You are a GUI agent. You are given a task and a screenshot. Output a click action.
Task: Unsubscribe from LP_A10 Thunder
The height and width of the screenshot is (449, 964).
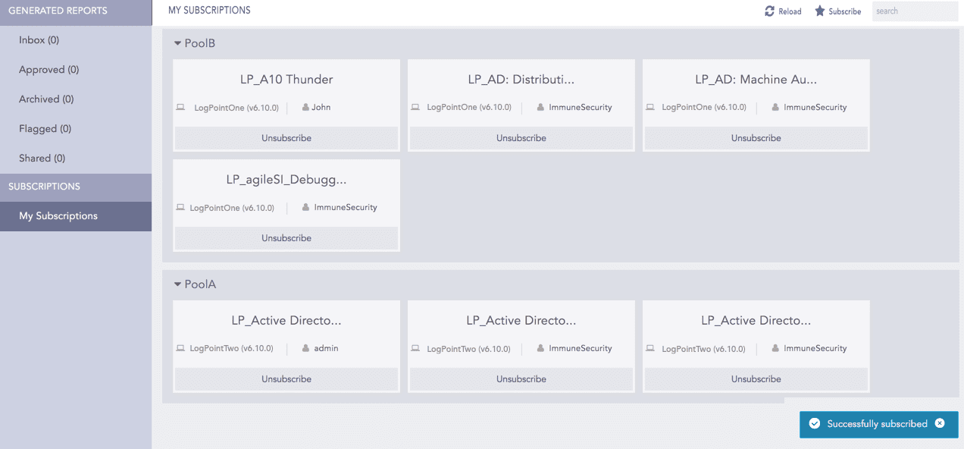coord(286,138)
